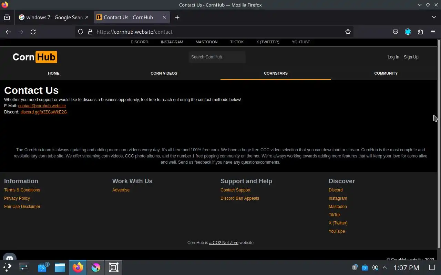Open the a CO2 Net Zero link
This screenshot has height=275, width=441.
(224, 243)
